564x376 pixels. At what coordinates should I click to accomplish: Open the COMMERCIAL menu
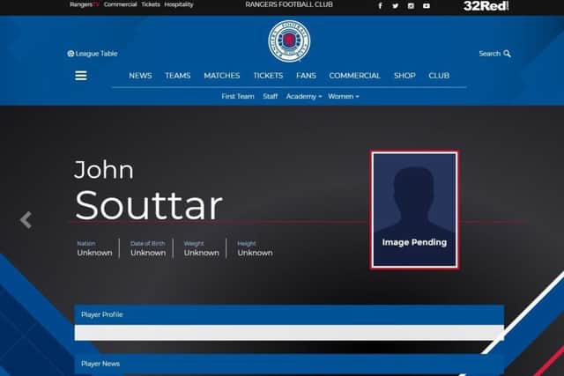pyautogui.click(x=354, y=76)
